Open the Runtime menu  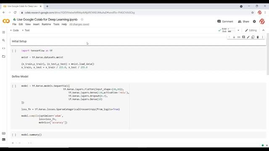pos(46,24)
